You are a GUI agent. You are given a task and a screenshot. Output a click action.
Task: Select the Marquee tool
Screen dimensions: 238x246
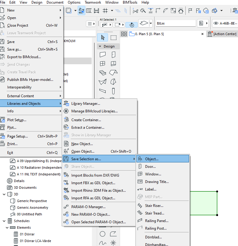pyautogui.click(x=113, y=38)
